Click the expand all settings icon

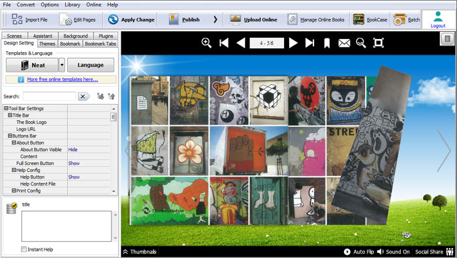[x=101, y=96]
